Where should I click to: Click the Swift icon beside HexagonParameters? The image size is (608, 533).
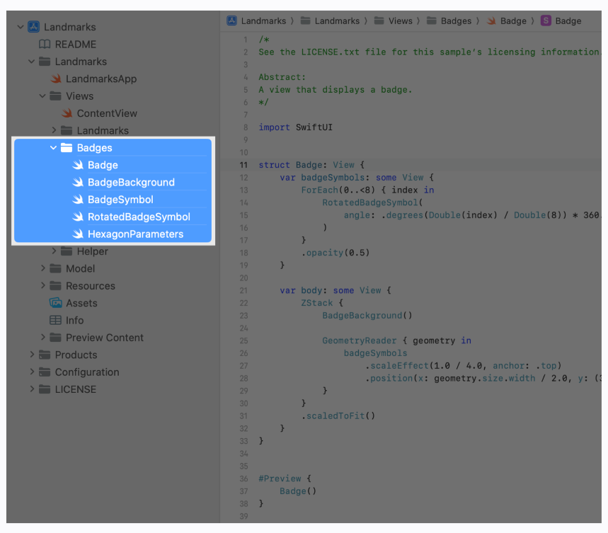tap(78, 234)
